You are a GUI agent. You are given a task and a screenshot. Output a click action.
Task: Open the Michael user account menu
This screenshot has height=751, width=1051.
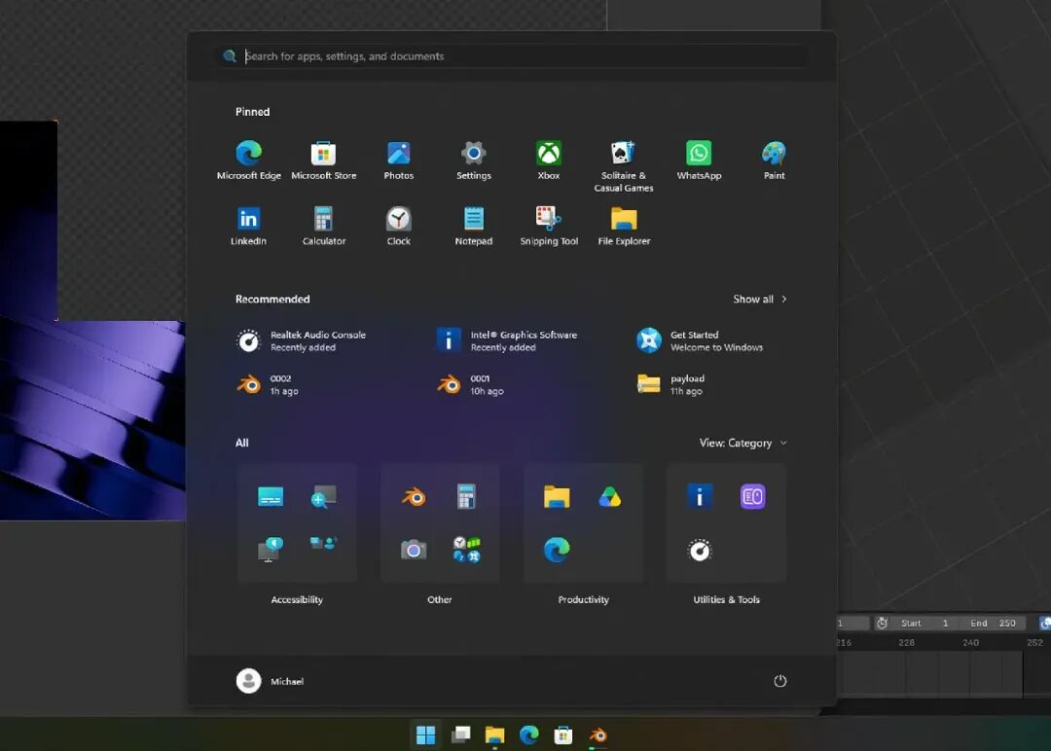tap(271, 681)
